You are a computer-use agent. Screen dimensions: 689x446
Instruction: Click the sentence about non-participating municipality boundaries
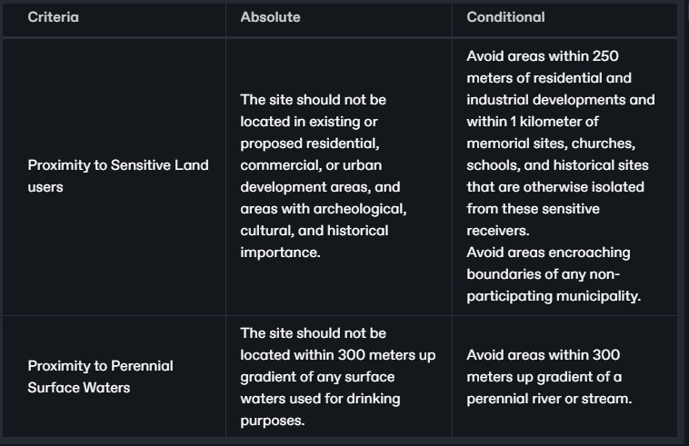(554, 273)
